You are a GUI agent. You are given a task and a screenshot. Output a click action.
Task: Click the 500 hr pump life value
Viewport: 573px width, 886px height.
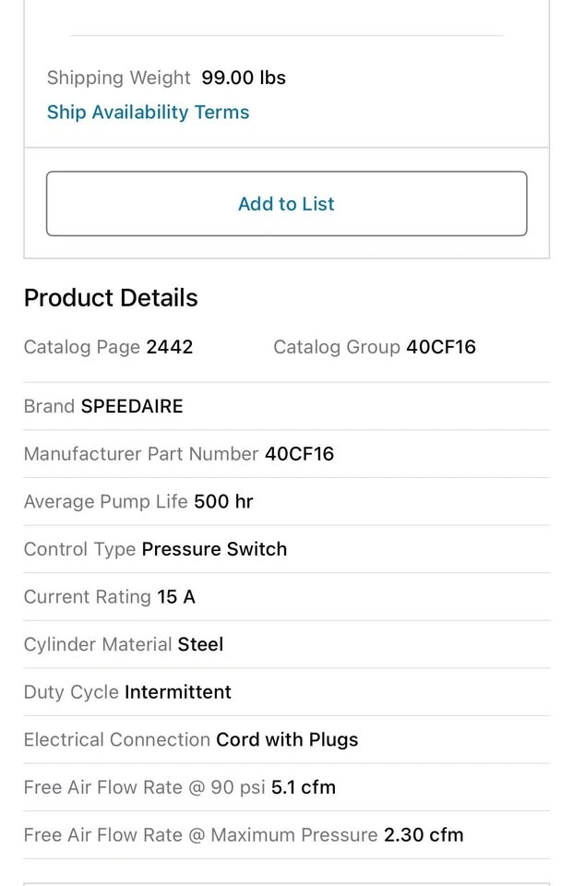click(223, 501)
